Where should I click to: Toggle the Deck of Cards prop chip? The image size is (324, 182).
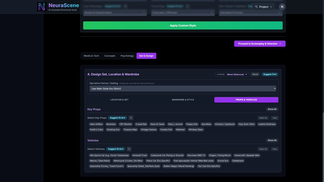point(157,124)
